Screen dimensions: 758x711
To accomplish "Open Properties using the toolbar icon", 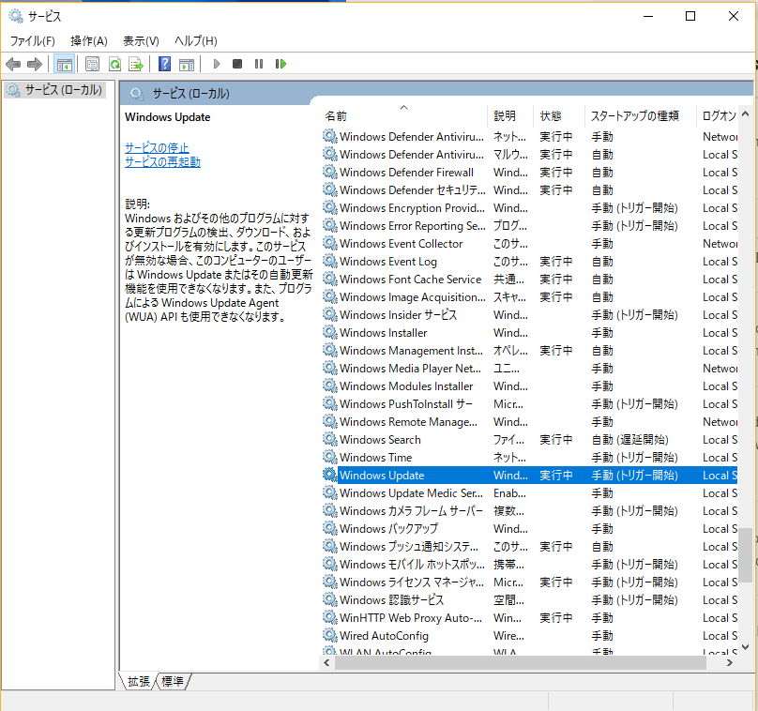I will (x=92, y=64).
